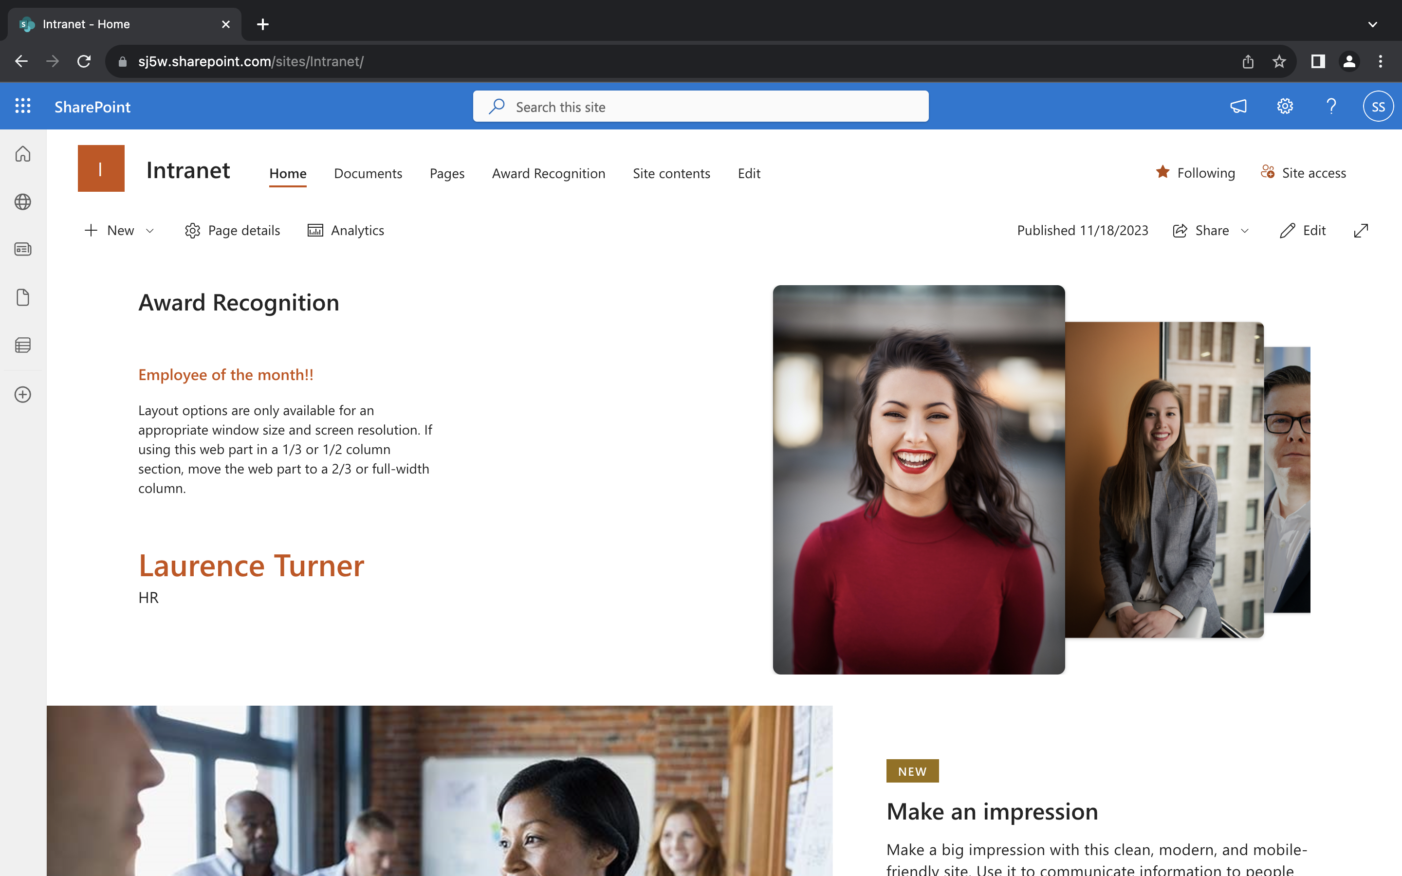The height and width of the screenshot is (876, 1402).
Task: Expand the Microsoft 365 app launcher
Action: [22, 106]
